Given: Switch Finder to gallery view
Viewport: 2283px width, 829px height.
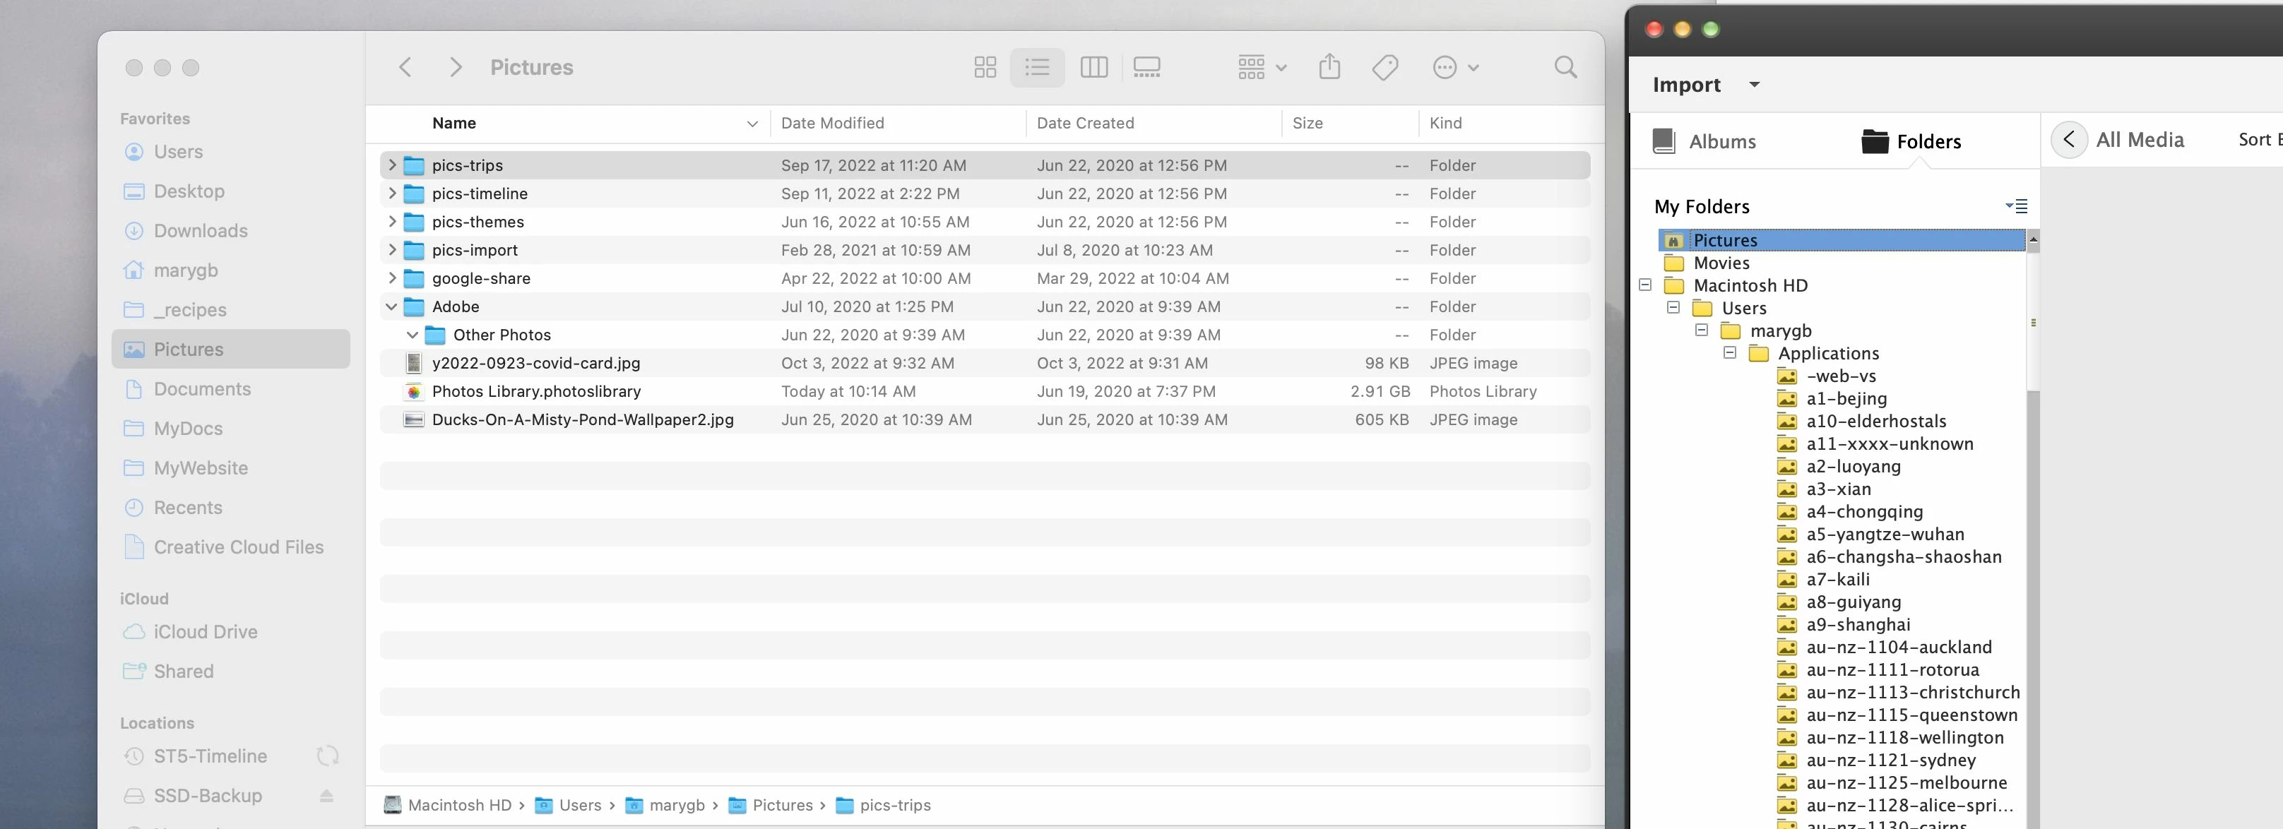Looking at the screenshot, I should pos(1147,67).
